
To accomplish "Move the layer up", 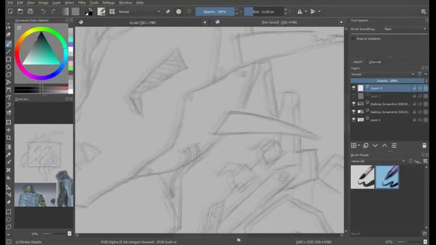I will [384, 145].
